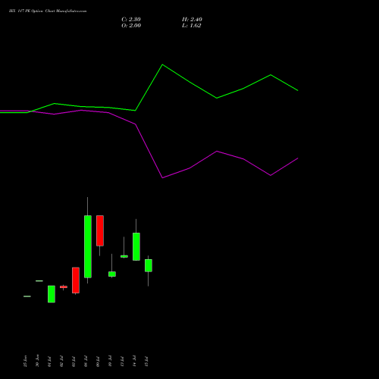Screen dimensions: 379x379
Task: Click the high value 'H: 2.40'
Action: coord(192,20)
